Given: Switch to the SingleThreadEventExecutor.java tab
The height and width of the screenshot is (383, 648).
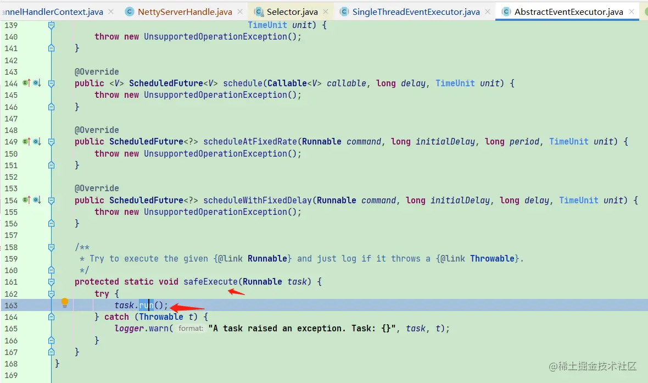Looking at the screenshot, I should [x=416, y=12].
